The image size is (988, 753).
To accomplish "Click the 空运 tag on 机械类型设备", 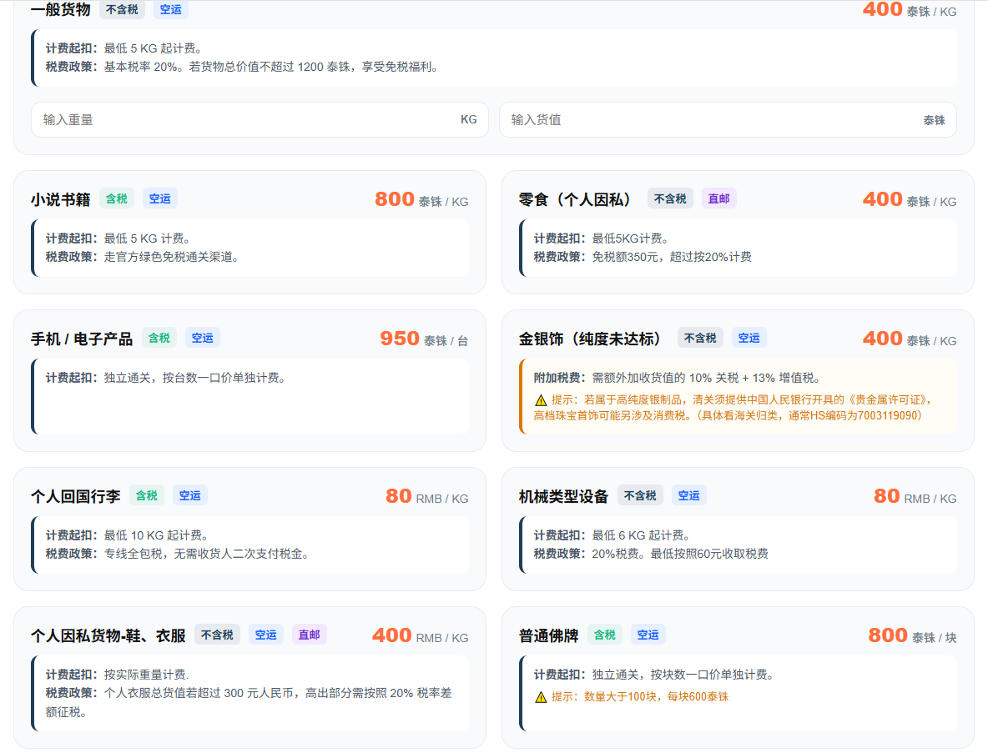I will tap(688, 495).
